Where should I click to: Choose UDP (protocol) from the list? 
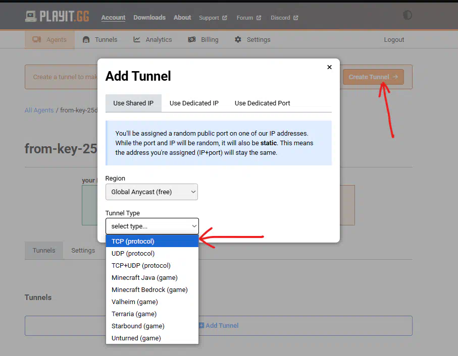tap(152, 253)
